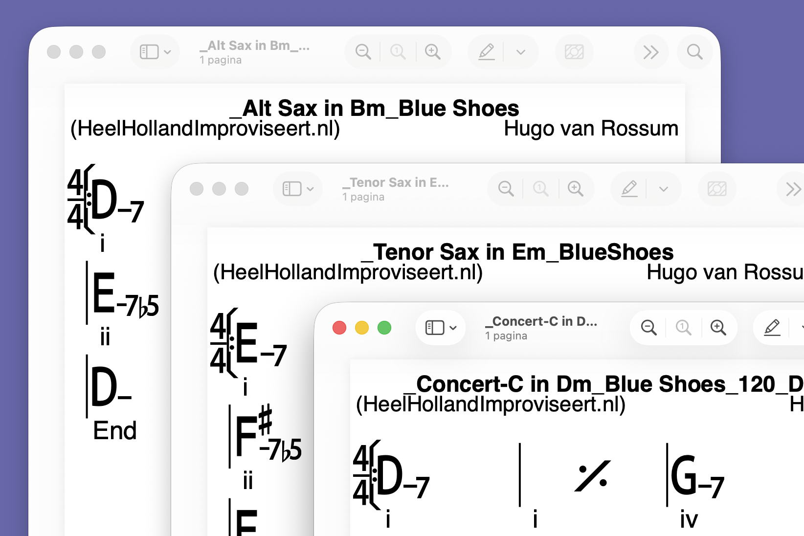Screen dimensions: 804x536
Task: Click HeelHollandImproviseert.nl text in Tenor Sax document
Action: [x=348, y=272]
